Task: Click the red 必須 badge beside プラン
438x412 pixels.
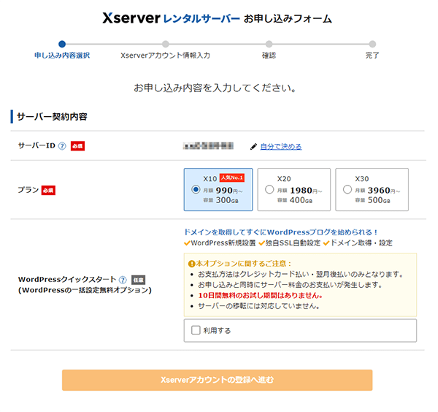Action: (x=48, y=191)
